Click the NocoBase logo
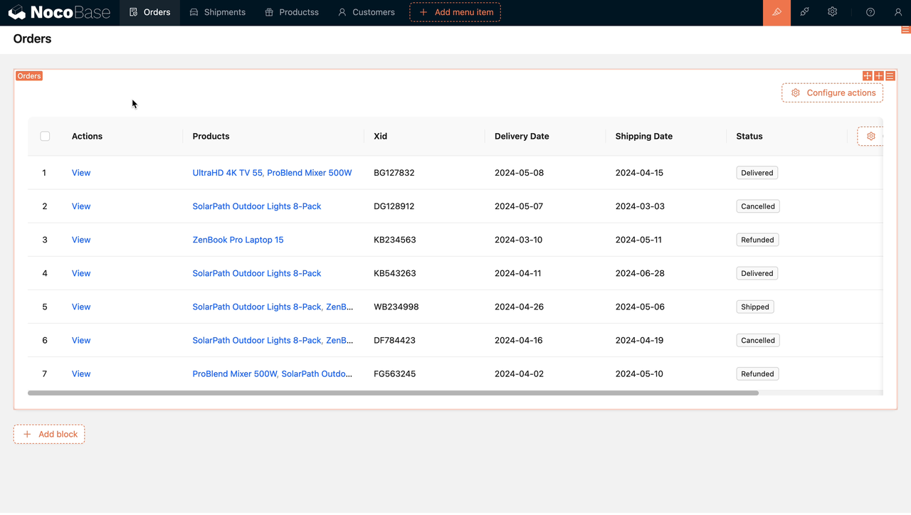 (59, 12)
